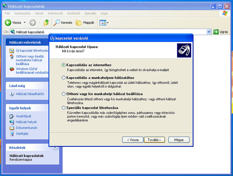Click the wizard network plug image
The image size is (233, 176).
click(184, 50)
